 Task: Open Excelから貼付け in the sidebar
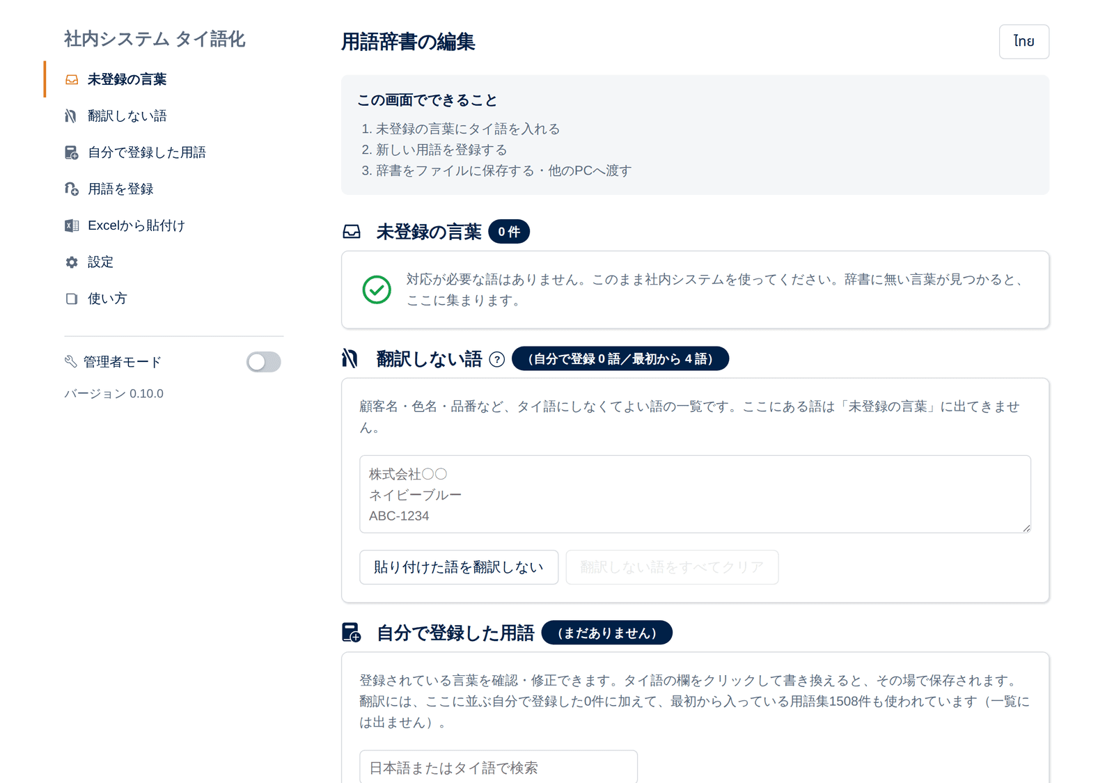point(164,226)
